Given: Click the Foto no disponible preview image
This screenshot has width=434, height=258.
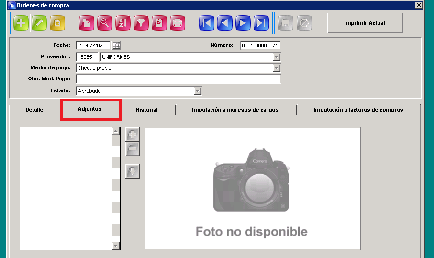Looking at the screenshot, I should coord(253,189).
